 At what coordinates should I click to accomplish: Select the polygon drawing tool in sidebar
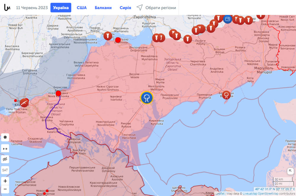coord(5,137)
